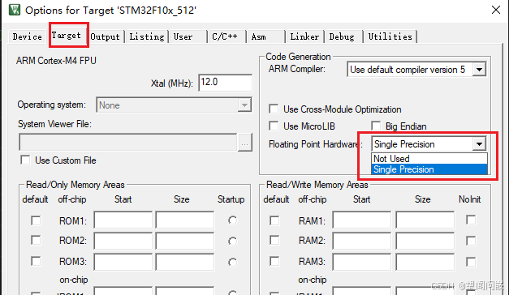
Task: Click the ROM1 Start address field
Action: tap(123, 220)
